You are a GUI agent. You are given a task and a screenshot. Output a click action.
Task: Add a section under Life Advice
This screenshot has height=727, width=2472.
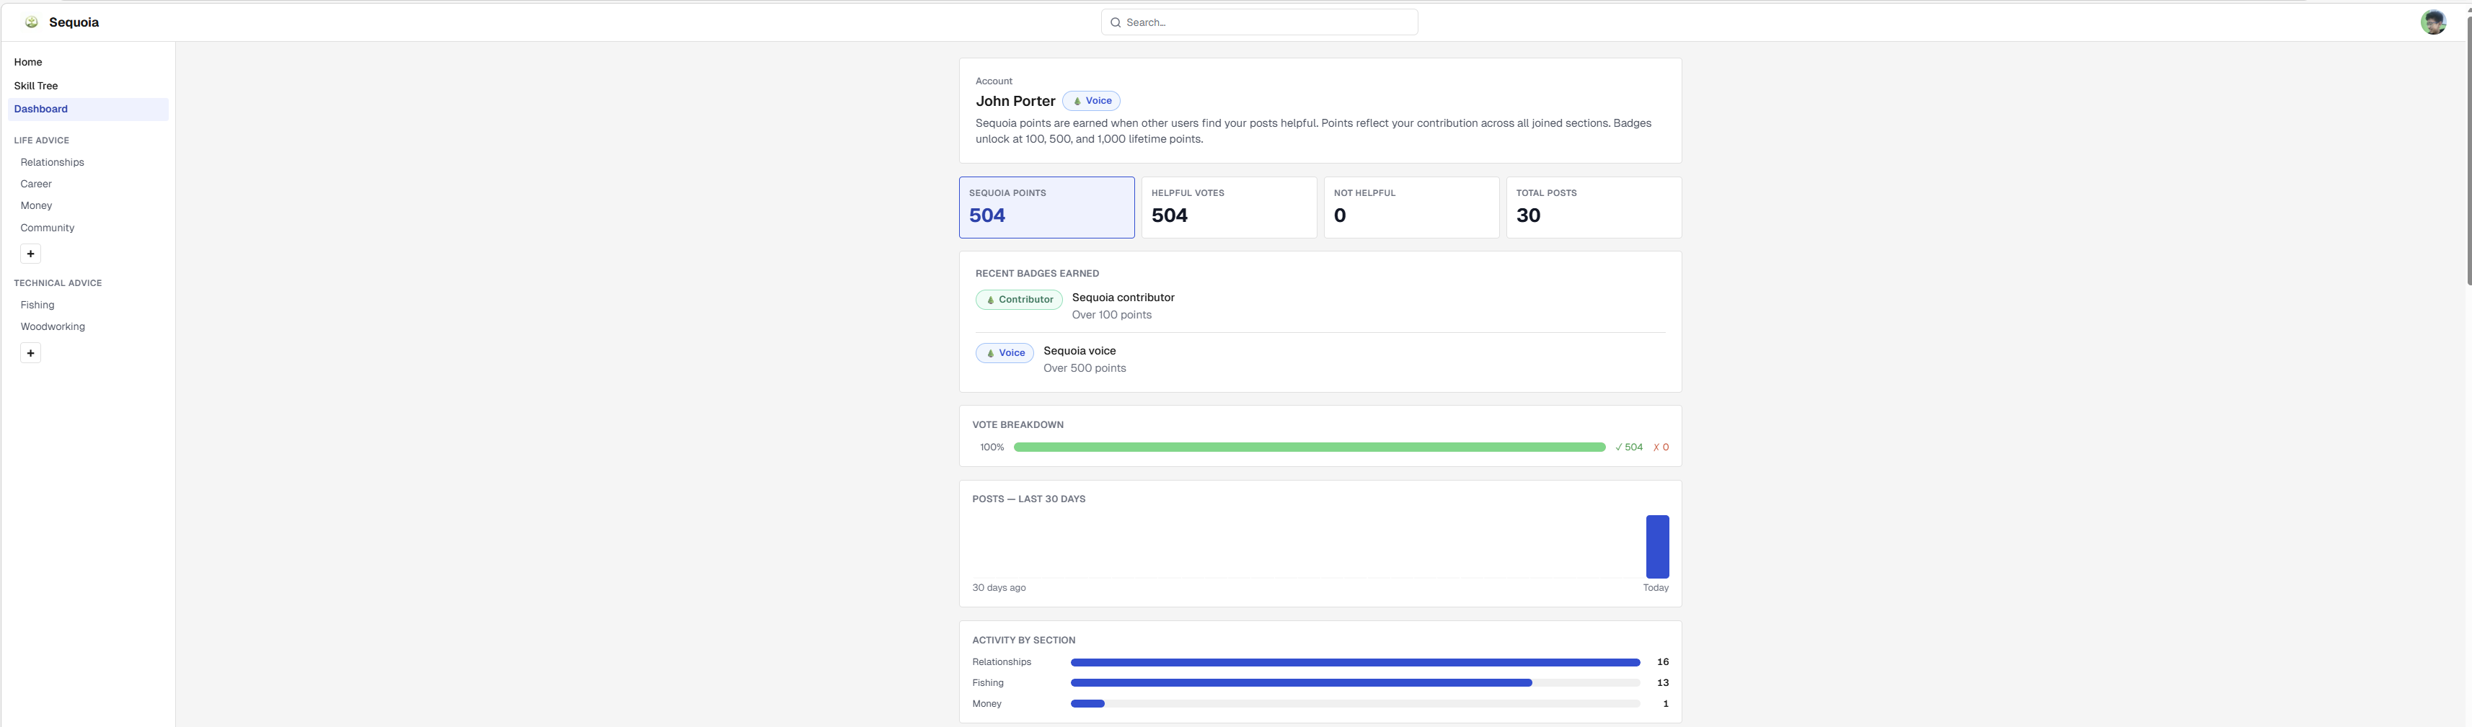[x=31, y=254]
